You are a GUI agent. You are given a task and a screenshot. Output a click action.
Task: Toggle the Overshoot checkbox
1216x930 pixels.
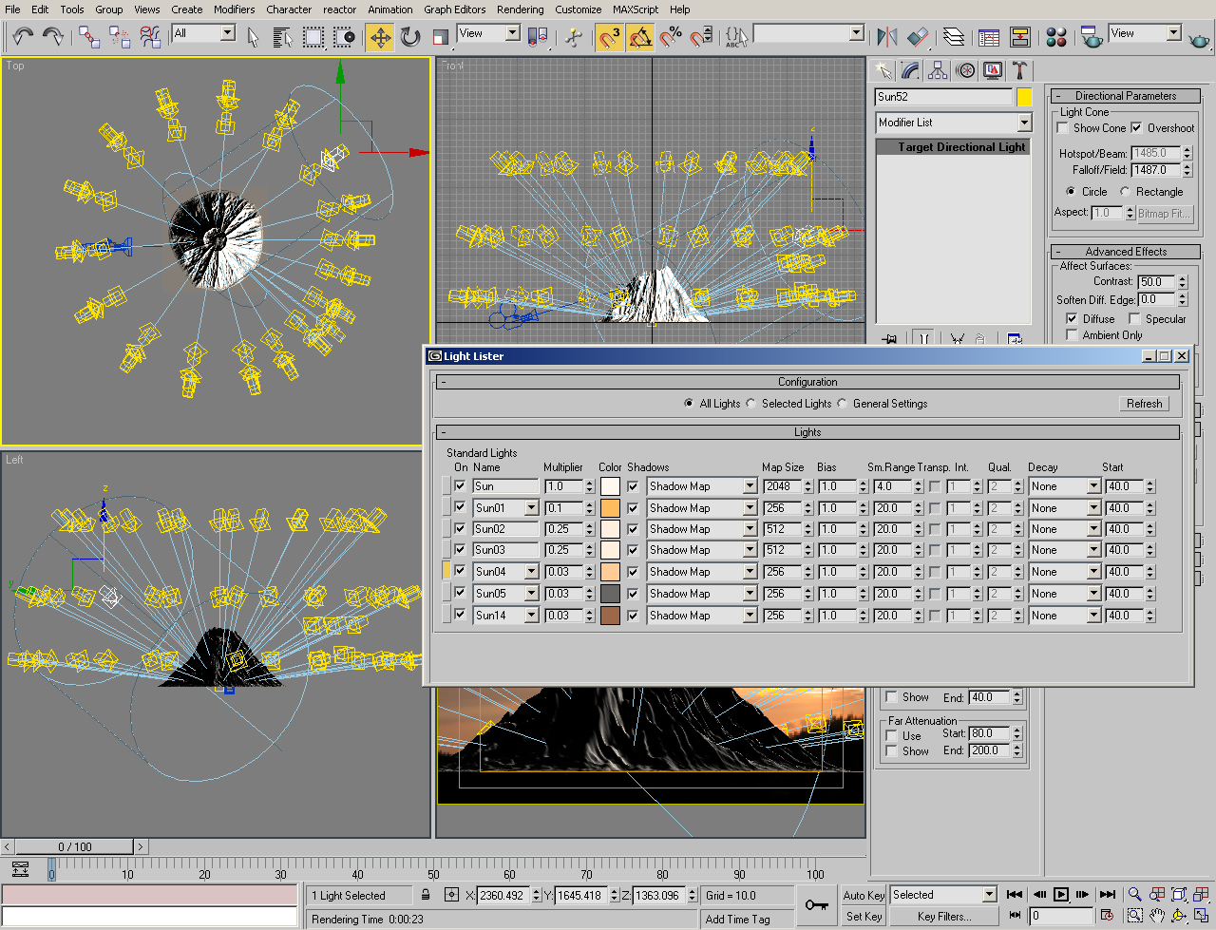tap(1136, 128)
